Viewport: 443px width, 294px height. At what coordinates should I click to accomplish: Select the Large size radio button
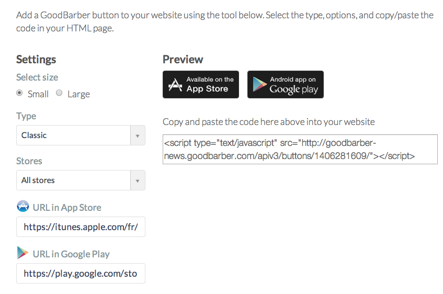click(x=59, y=93)
